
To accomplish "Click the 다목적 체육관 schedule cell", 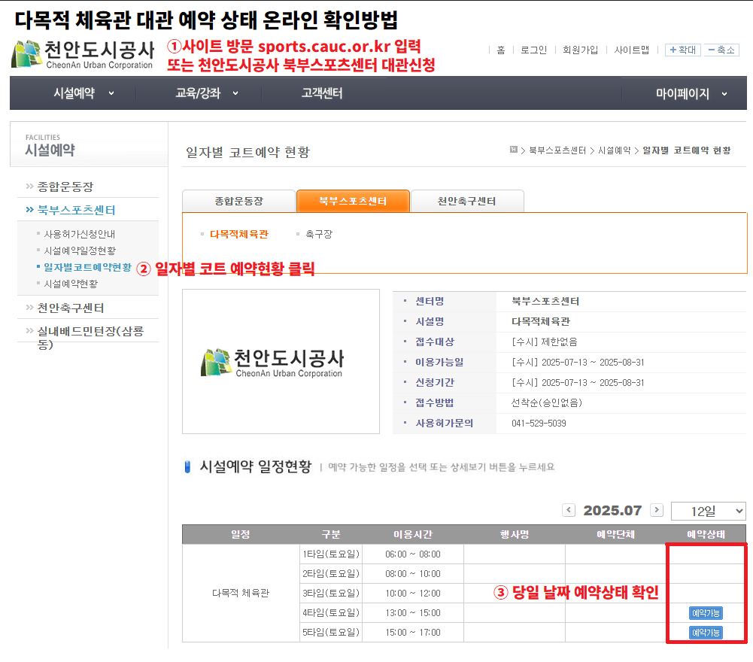I will (x=241, y=594).
